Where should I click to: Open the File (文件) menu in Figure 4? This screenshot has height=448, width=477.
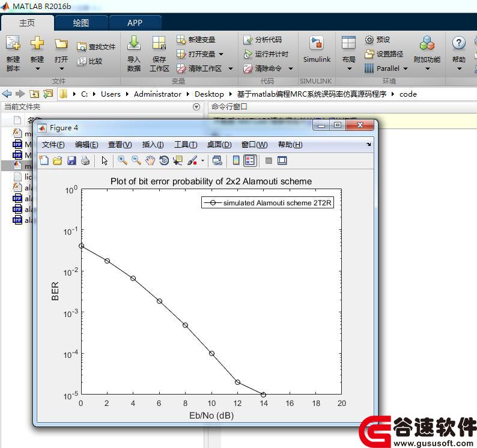[x=53, y=145]
